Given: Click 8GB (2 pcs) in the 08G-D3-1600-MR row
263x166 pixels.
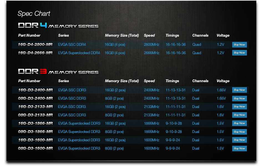Looking at the screenshot, I should (x=114, y=149).
